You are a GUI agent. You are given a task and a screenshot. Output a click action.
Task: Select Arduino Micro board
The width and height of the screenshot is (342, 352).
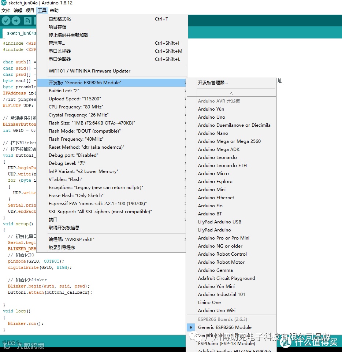click(231, 174)
